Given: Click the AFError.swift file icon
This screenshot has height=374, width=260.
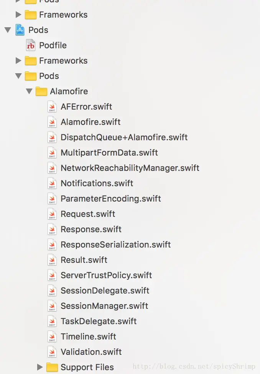Looking at the screenshot, I should (x=52, y=107).
